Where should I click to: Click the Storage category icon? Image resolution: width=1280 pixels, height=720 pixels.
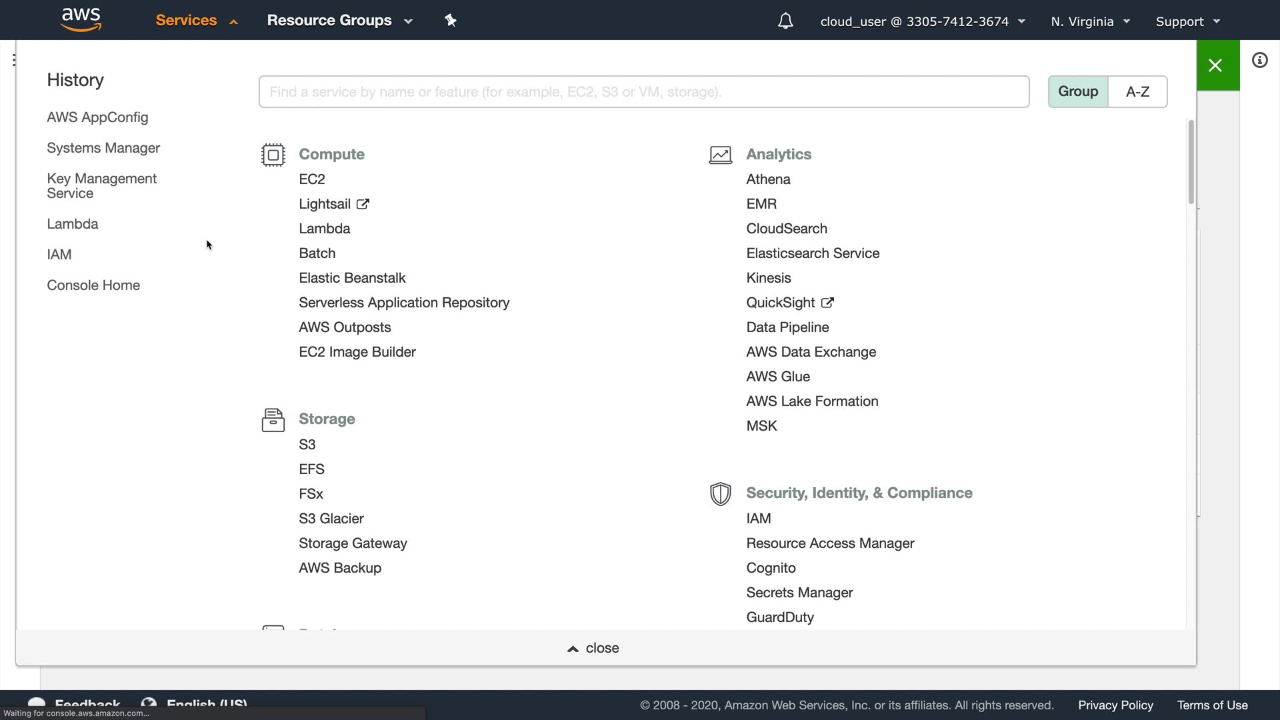click(x=273, y=420)
